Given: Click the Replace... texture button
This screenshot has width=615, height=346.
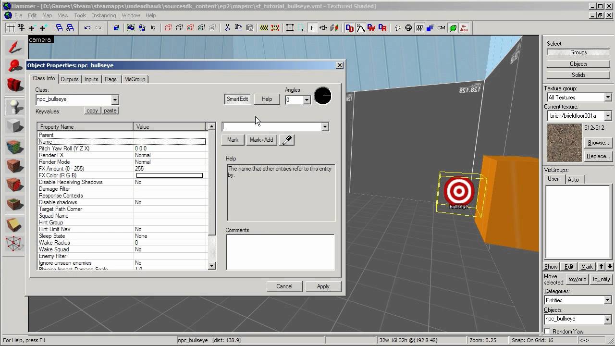Looking at the screenshot, I should coord(598,156).
